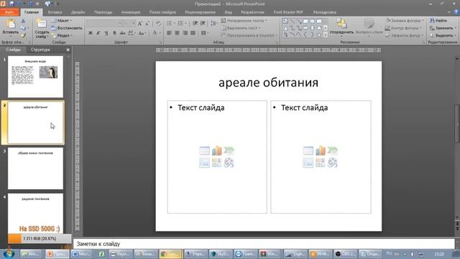Open Shape Effects (Эффекты фигур) dropdown
460x259 pixels.
[x=404, y=35]
